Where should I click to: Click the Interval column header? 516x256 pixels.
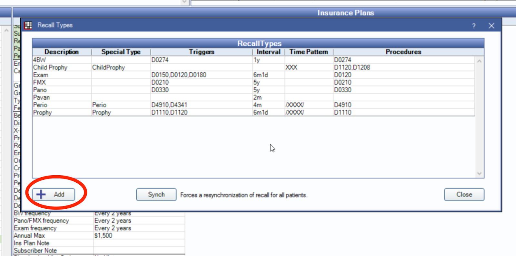pos(268,52)
